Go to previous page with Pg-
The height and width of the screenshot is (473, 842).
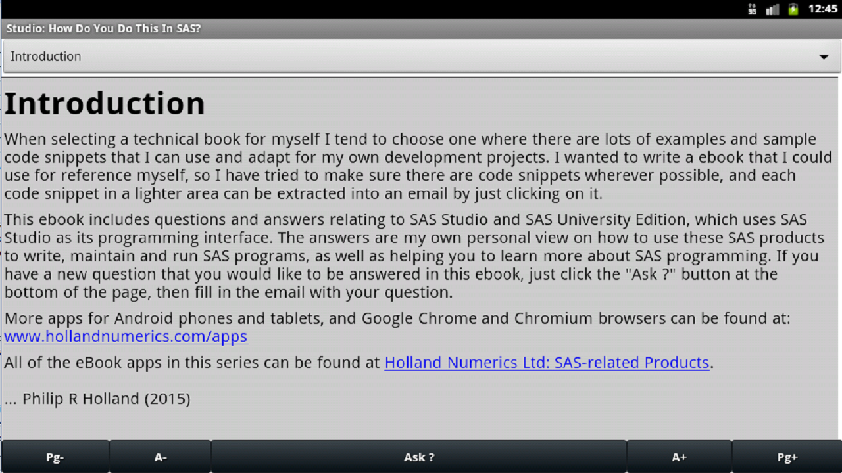pos(55,457)
